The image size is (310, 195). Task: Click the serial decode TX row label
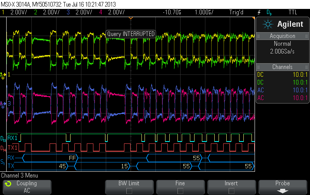point(11,166)
